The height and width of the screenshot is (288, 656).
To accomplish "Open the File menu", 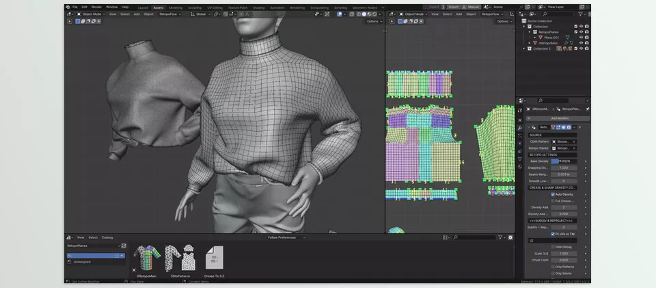I will [75, 7].
